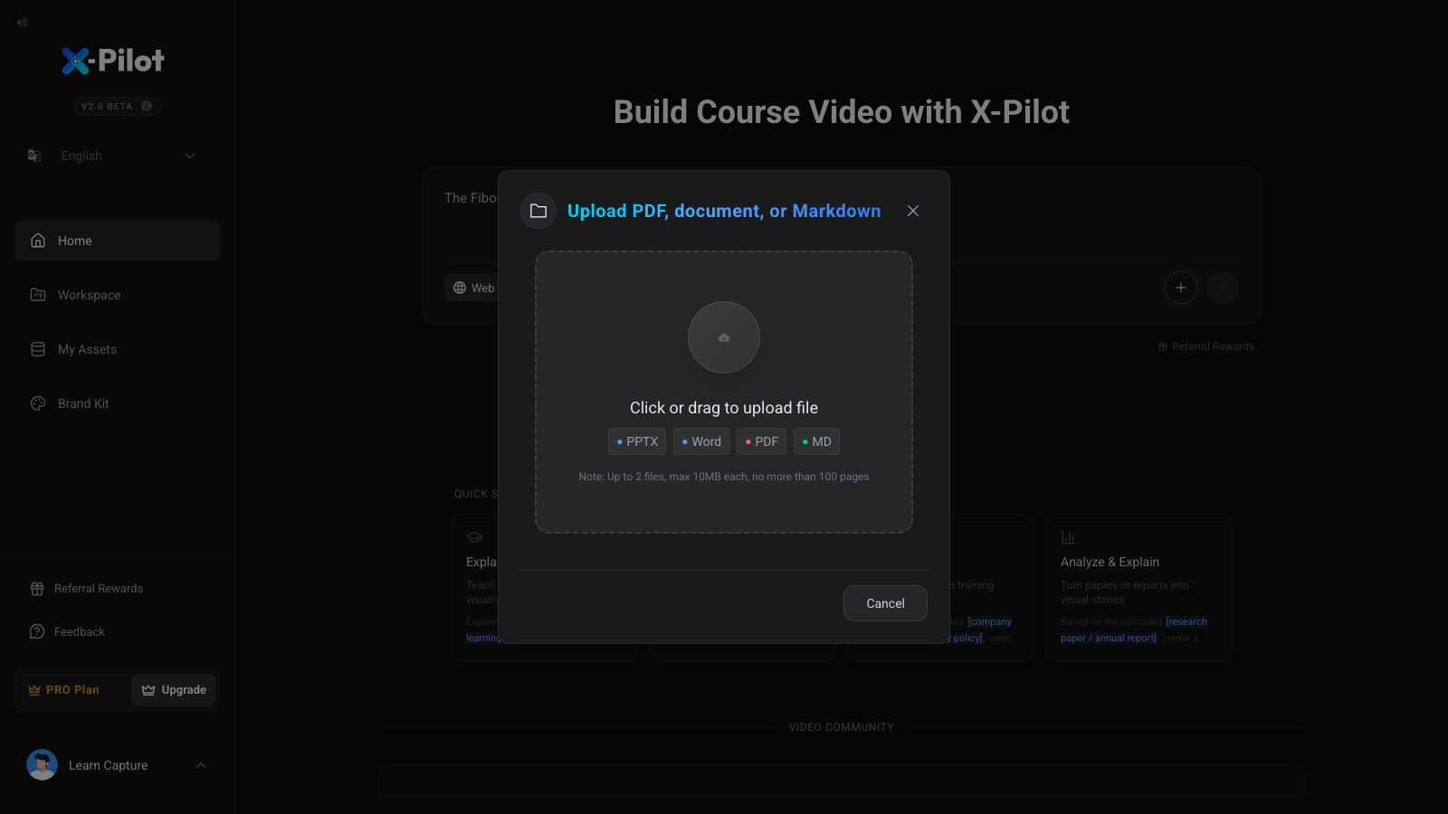Screen dimensions: 1448x814
Task: Open the V2.0 BETA info icon
Action: click(147, 106)
